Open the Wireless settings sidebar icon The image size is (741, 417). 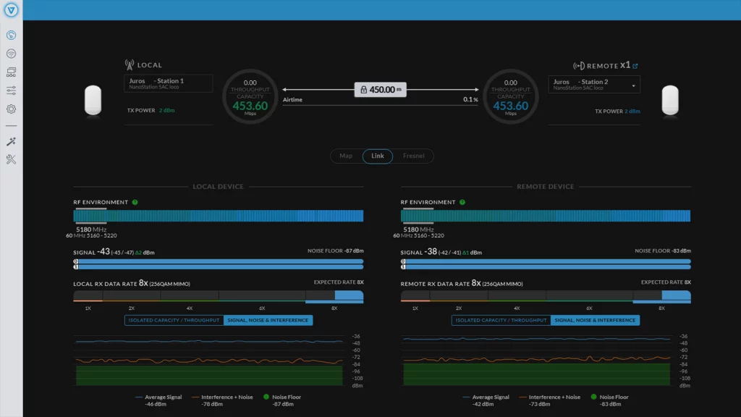click(x=11, y=54)
